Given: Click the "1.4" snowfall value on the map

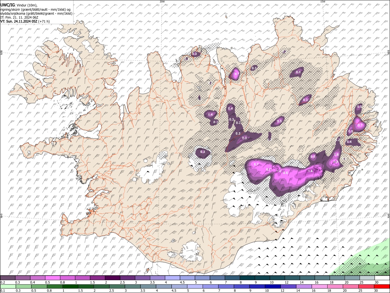Looking at the screenshot, I should point(310,171).
